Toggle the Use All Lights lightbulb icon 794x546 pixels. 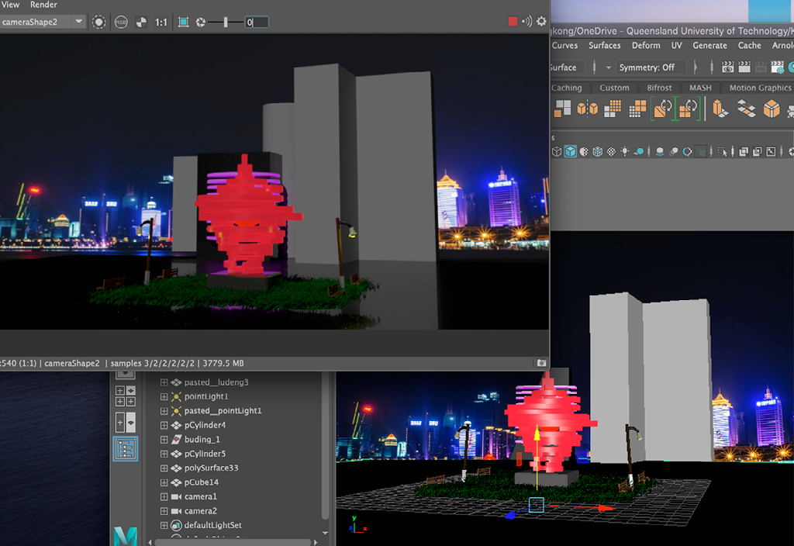[x=626, y=152]
